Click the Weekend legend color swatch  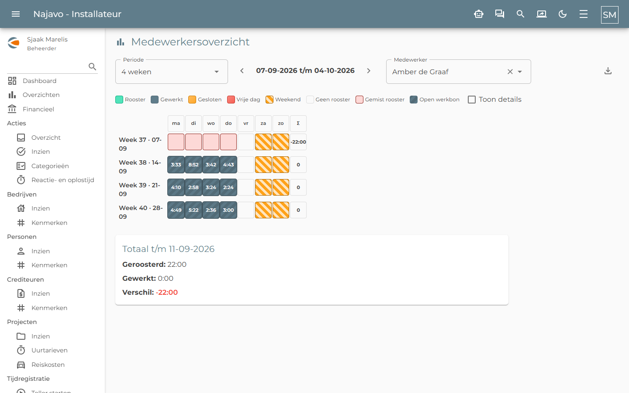pos(270,100)
